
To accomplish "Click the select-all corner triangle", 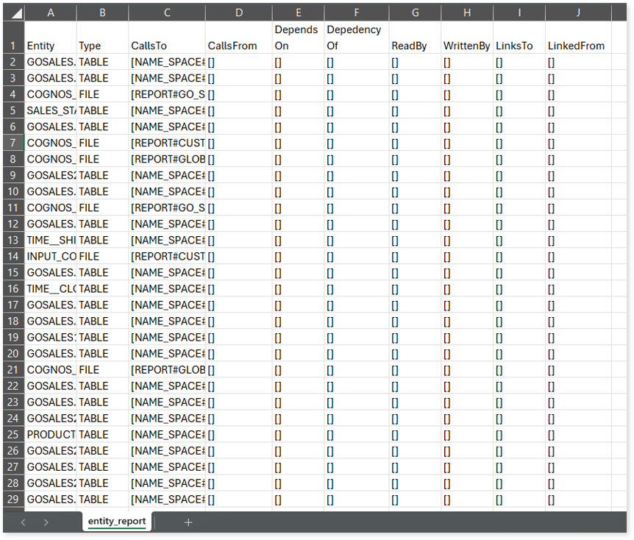I will tap(13, 13).
